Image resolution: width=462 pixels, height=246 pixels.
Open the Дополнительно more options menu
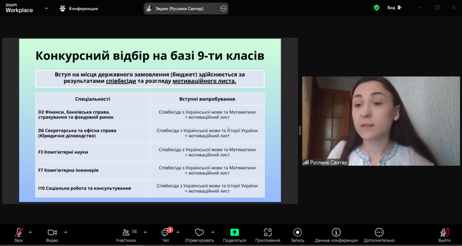coord(379,235)
